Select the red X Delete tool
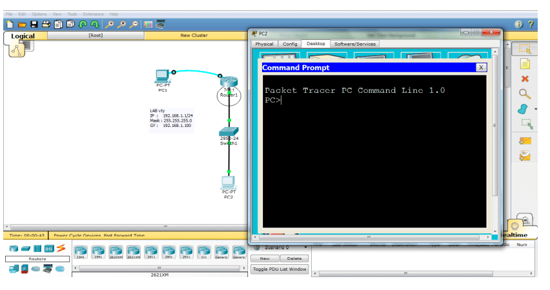550x290 pixels. [525, 79]
